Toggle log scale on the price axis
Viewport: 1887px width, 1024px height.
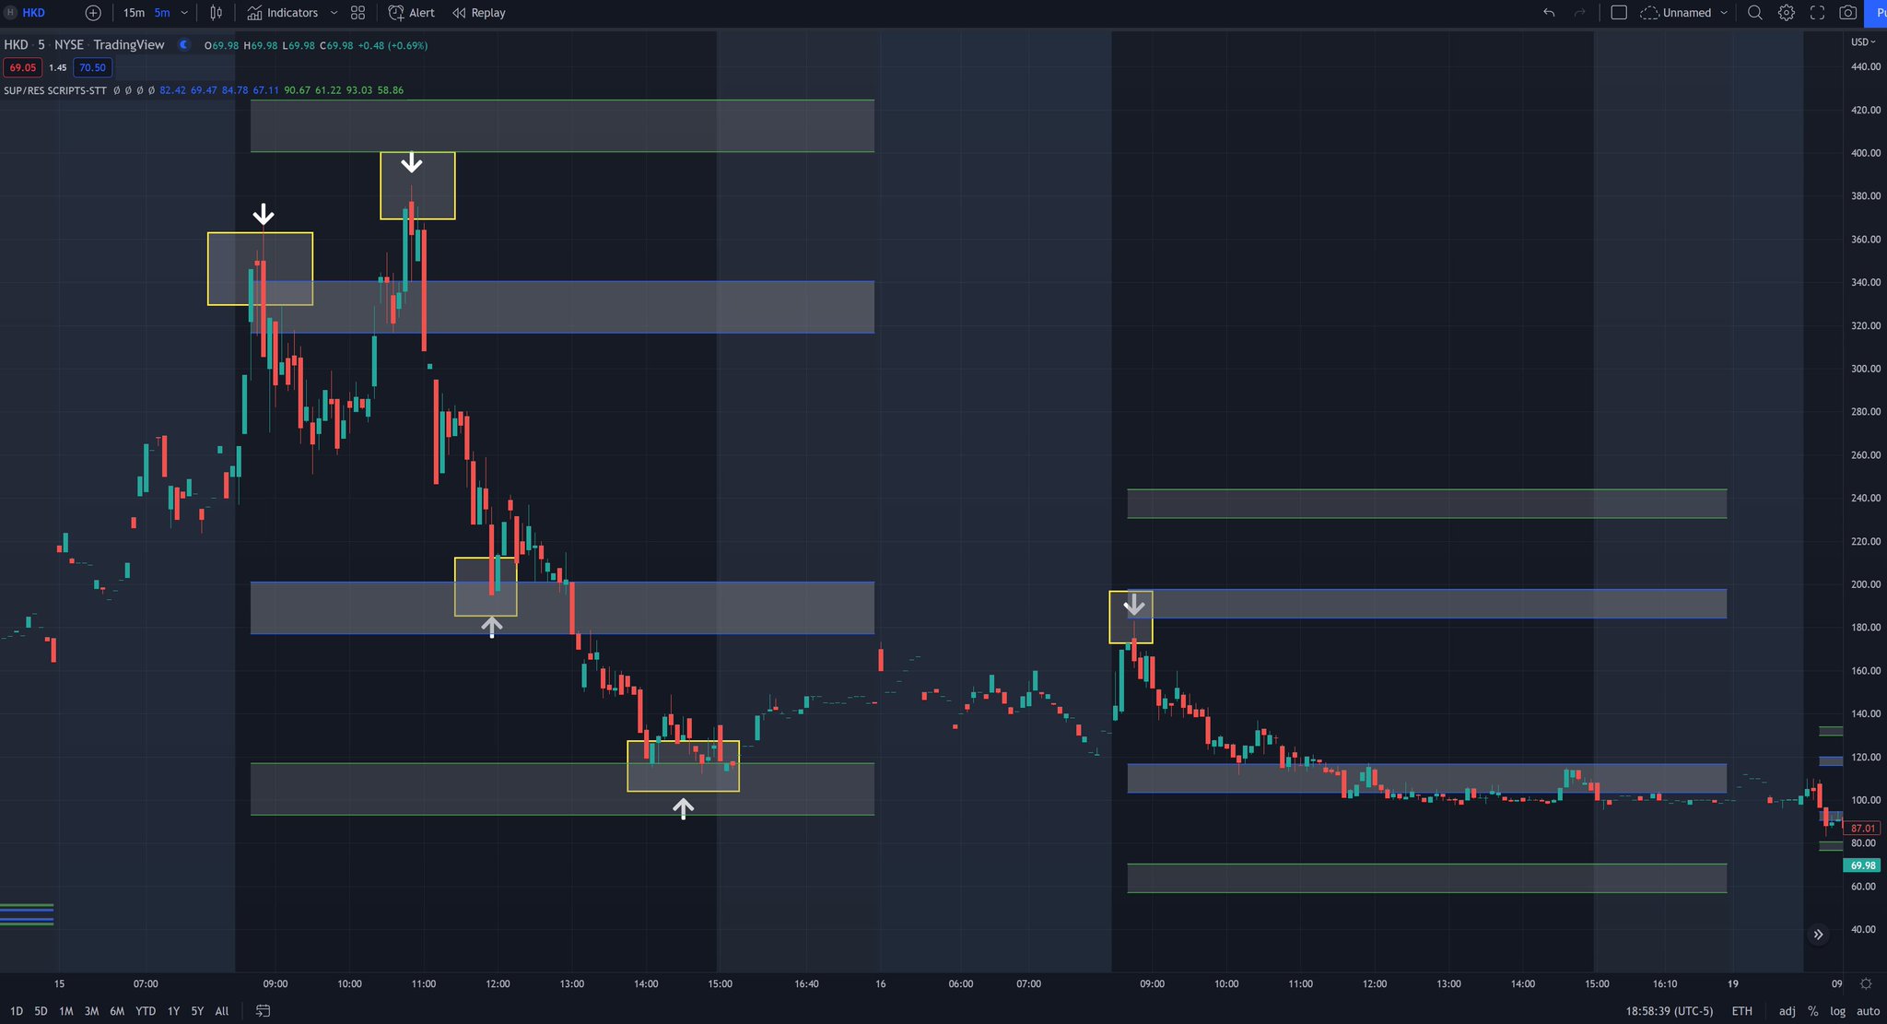(1837, 1010)
